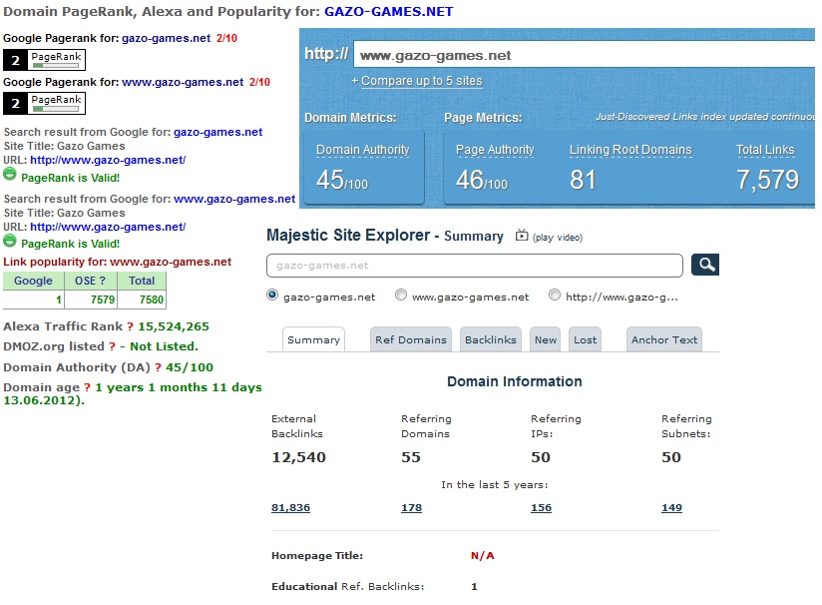The height and width of the screenshot is (605, 822).
Task: Click the GAZO-GAMES.NET heading link
Action: pyautogui.click(x=388, y=12)
